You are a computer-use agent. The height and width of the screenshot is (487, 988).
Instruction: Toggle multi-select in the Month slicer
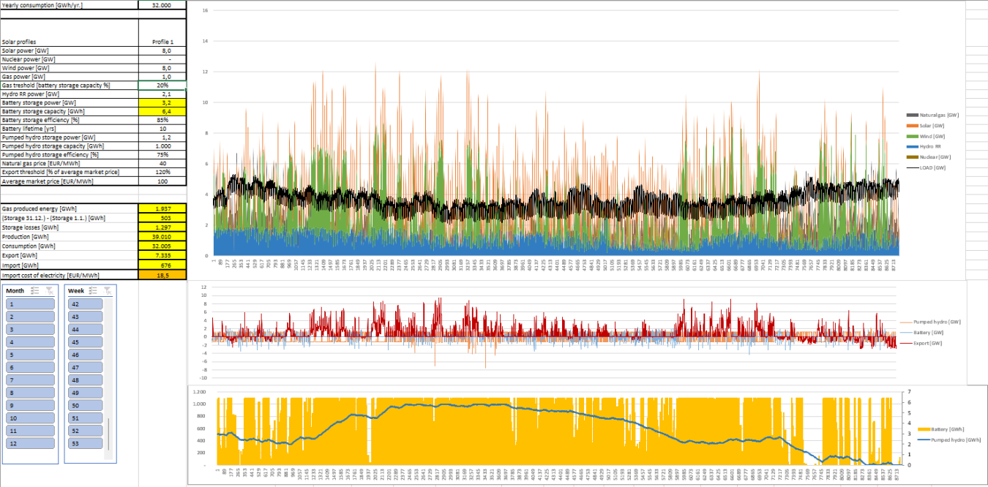click(35, 290)
